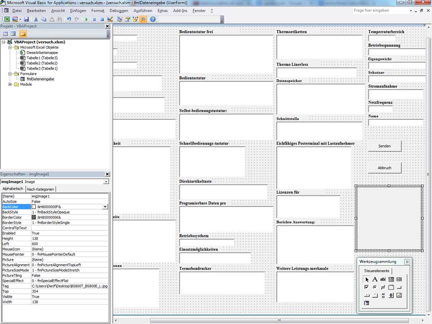Pick the Image control tool in the toolbox
The height and width of the screenshot is (324, 432).
click(x=399, y=295)
